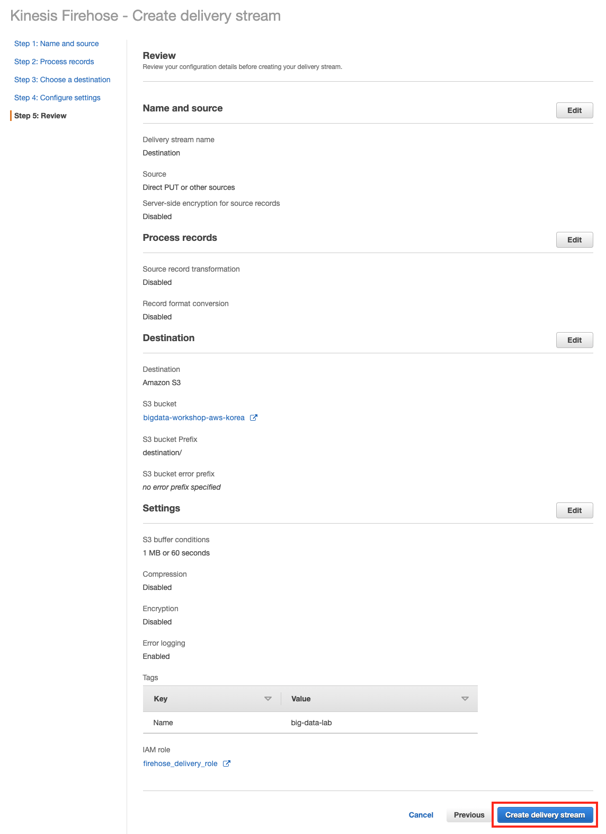Open external link icon beside firehose_delivery_role
The width and height of the screenshot is (606, 834).
coord(227,763)
